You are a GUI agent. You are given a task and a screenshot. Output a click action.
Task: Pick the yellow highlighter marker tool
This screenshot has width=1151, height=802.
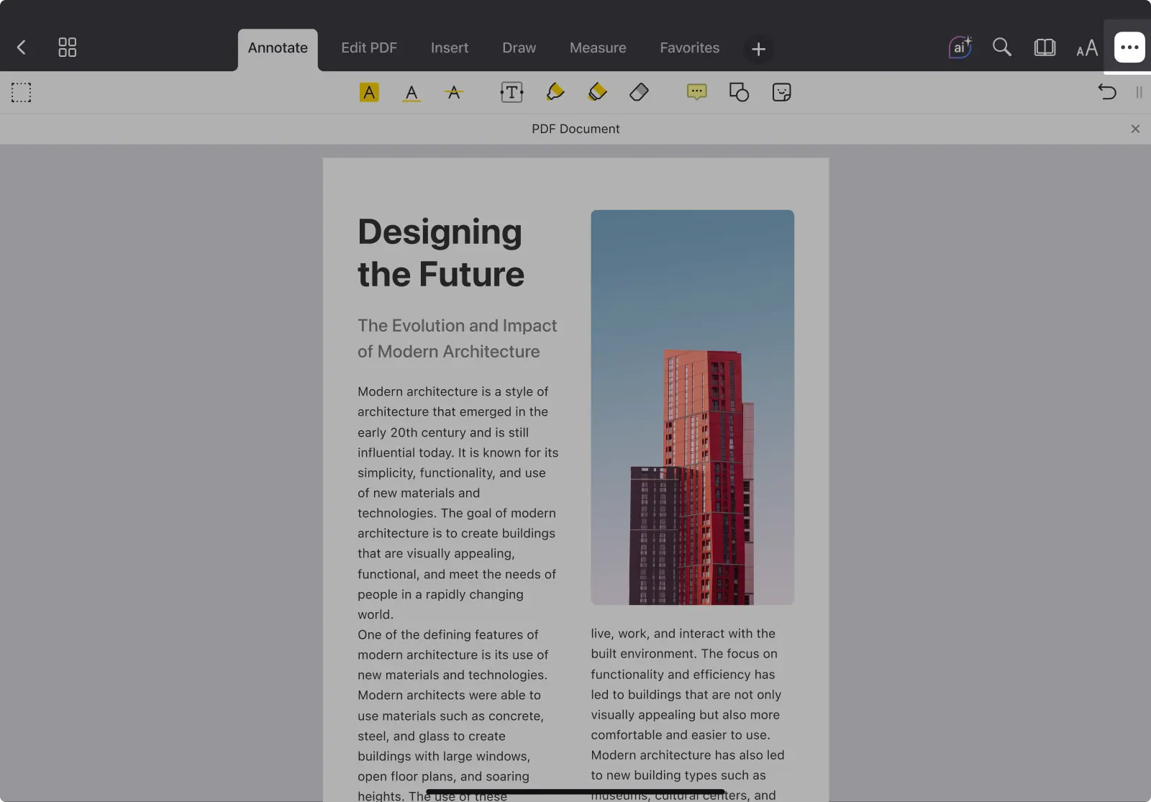597,92
